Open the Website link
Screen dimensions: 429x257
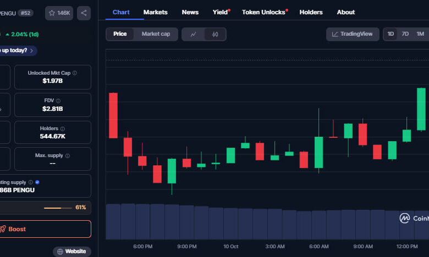pyautogui.click(x=72, y=251)
